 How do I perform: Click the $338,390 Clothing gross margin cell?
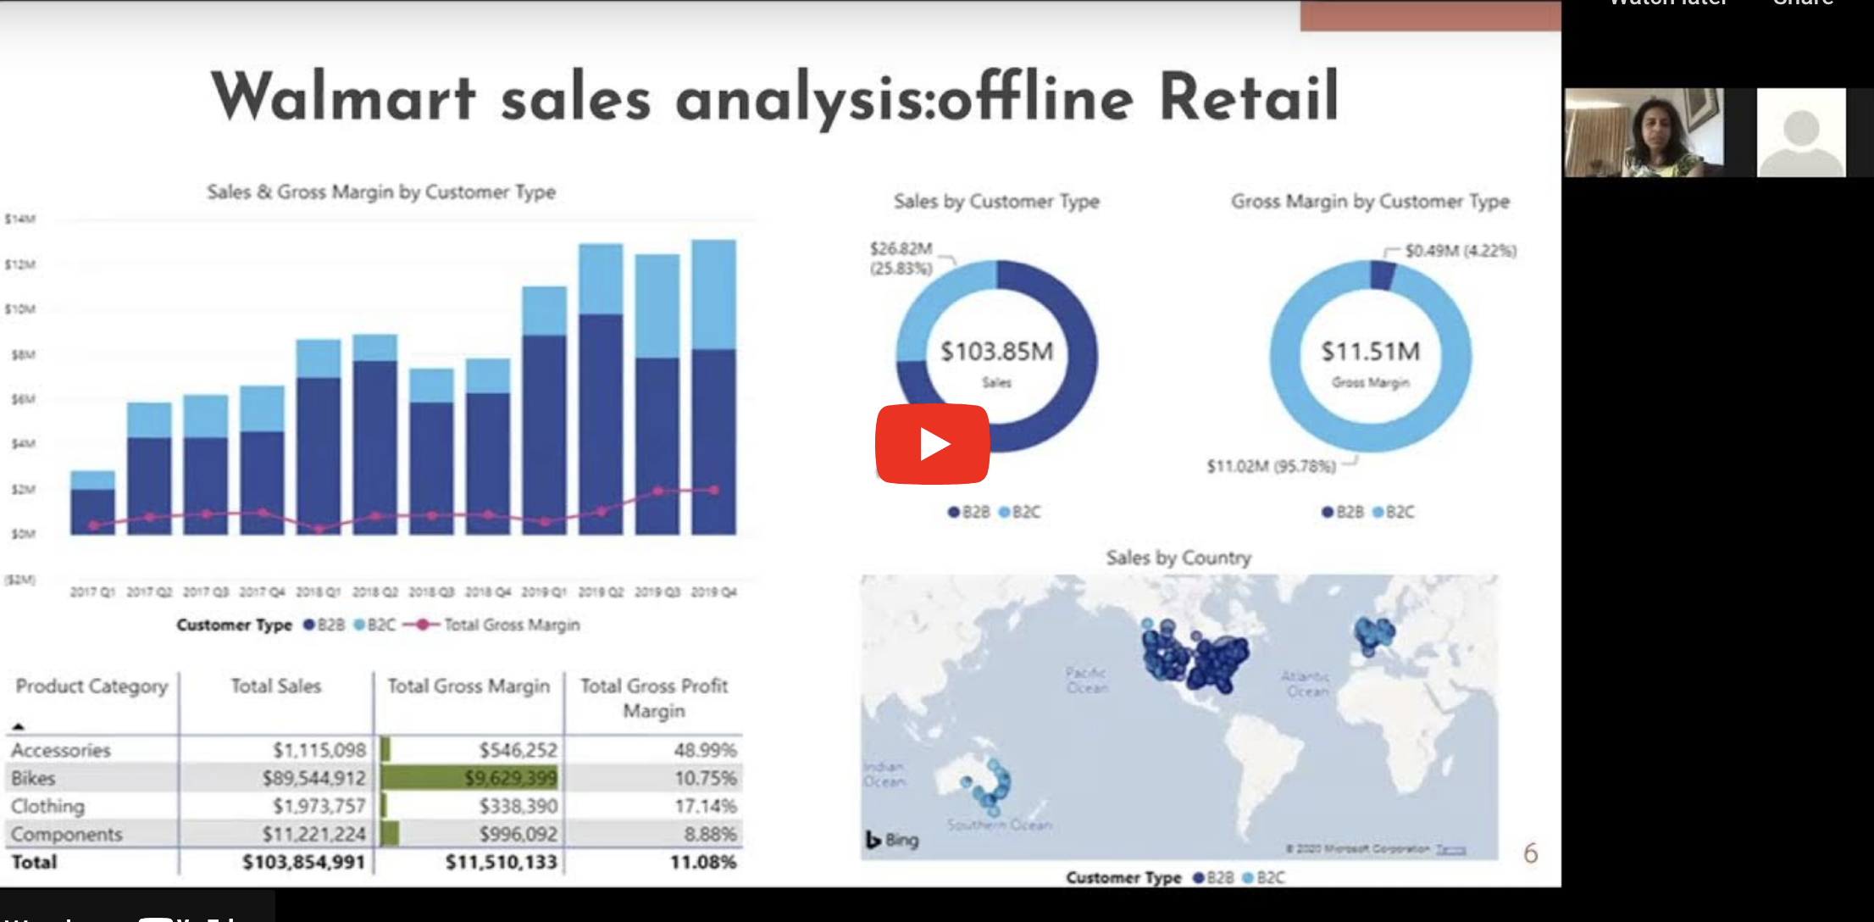518,806
